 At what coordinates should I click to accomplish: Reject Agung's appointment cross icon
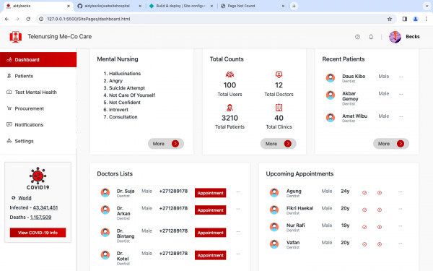[380, 193]
